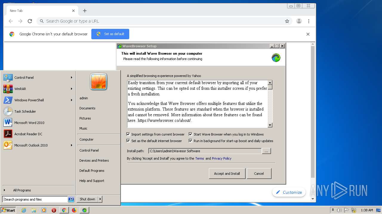Open Shut down options arrow
382x214 pixels.
100,199
